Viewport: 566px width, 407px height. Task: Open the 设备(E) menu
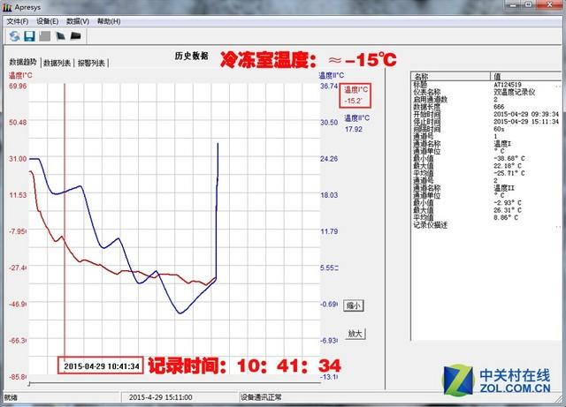(x=47, y=21)
